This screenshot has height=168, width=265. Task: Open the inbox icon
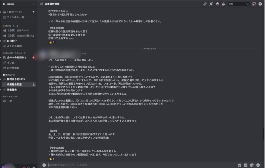point(254,4)
